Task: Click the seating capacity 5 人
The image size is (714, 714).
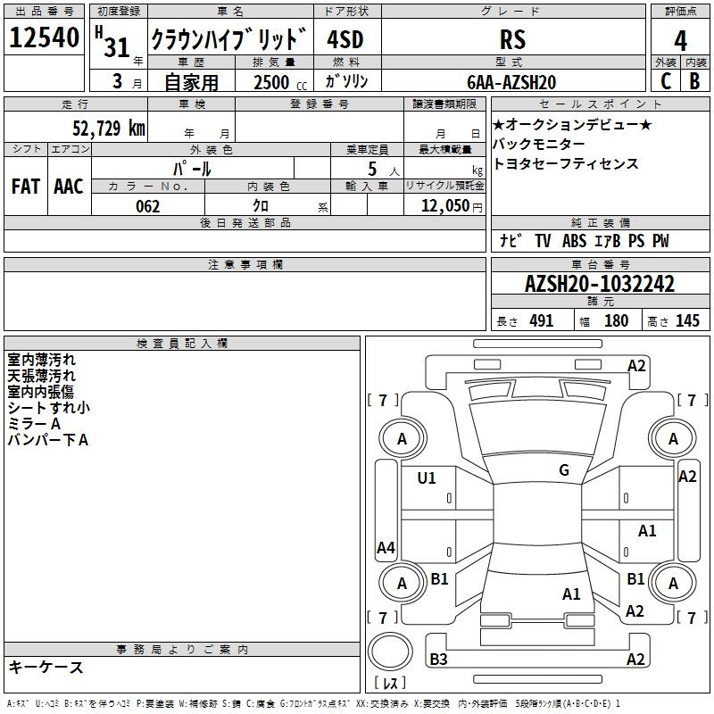Action: point(383,169)
